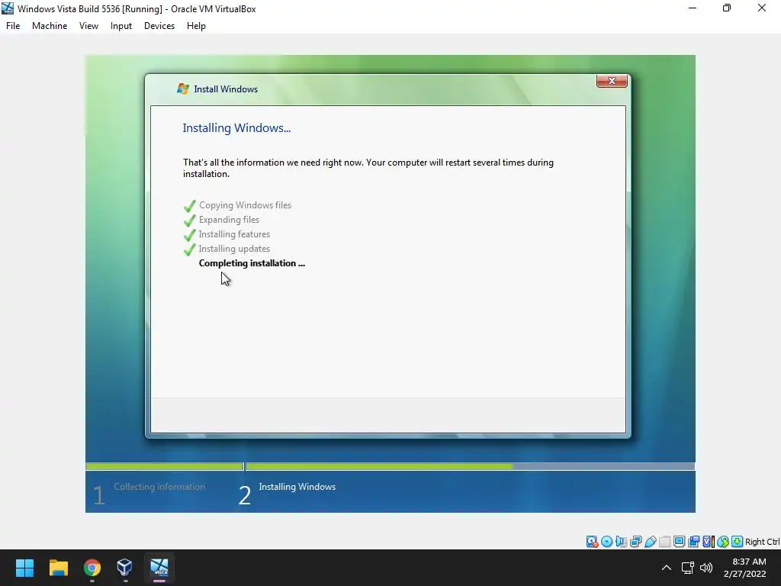Click the checkmark next to Expanding files
Viewport: 781px width, 586px height.
tap(189, 221)
